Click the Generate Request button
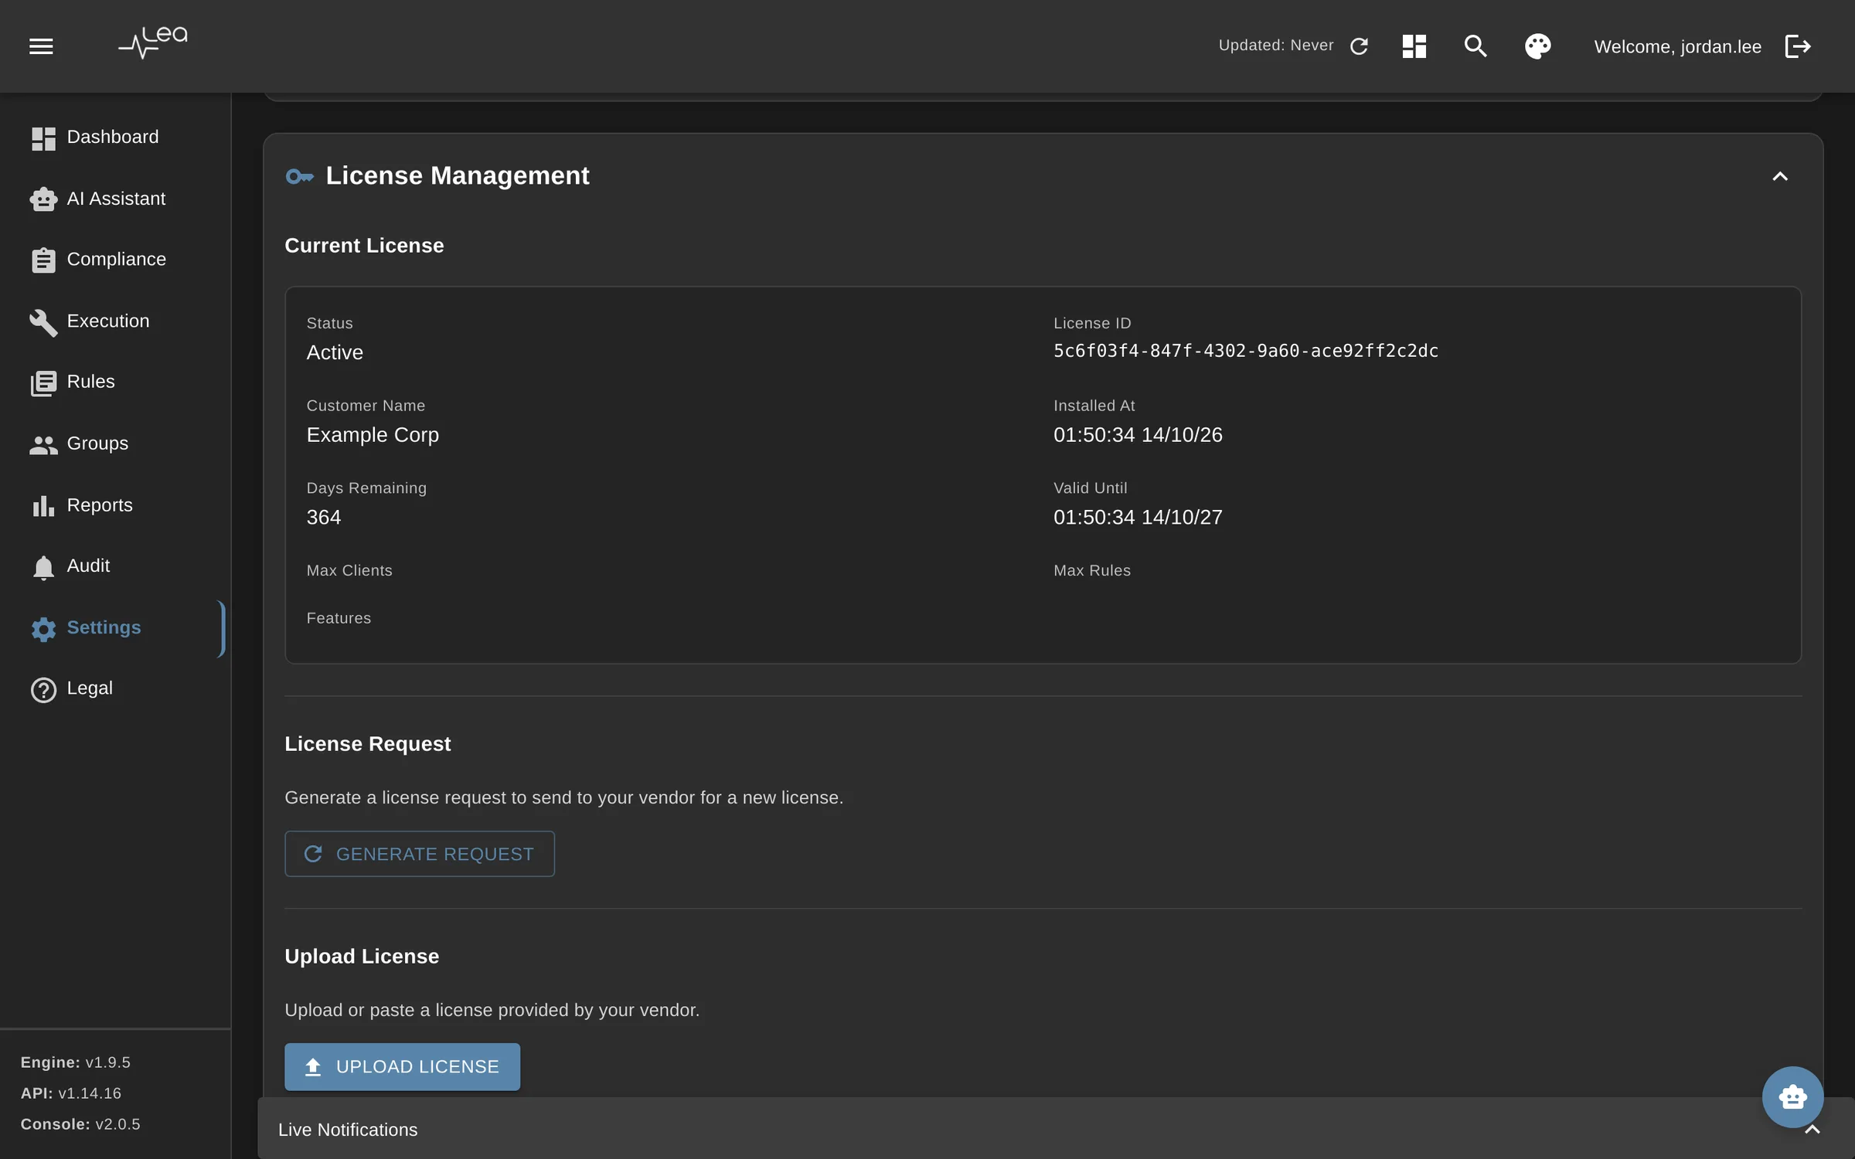1855x1159 pixels. pos(420,854)
